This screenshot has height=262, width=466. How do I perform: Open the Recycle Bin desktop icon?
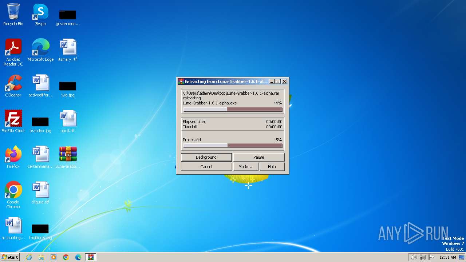pyautogui.click(x=13, y=15)
